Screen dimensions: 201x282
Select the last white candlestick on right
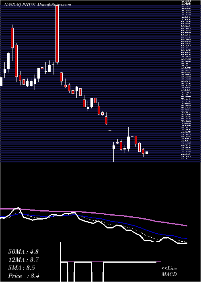tap(147, 153)
